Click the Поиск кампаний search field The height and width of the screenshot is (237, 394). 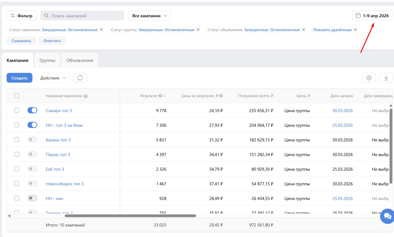pos(82,16)
